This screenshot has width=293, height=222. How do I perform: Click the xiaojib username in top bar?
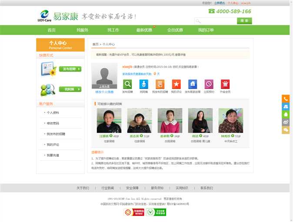coord(246,3)
